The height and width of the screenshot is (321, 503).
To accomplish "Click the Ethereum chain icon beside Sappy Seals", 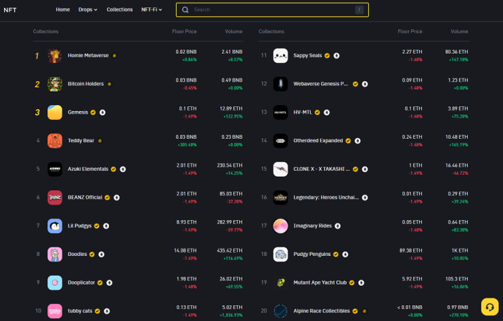I will 336,56.
